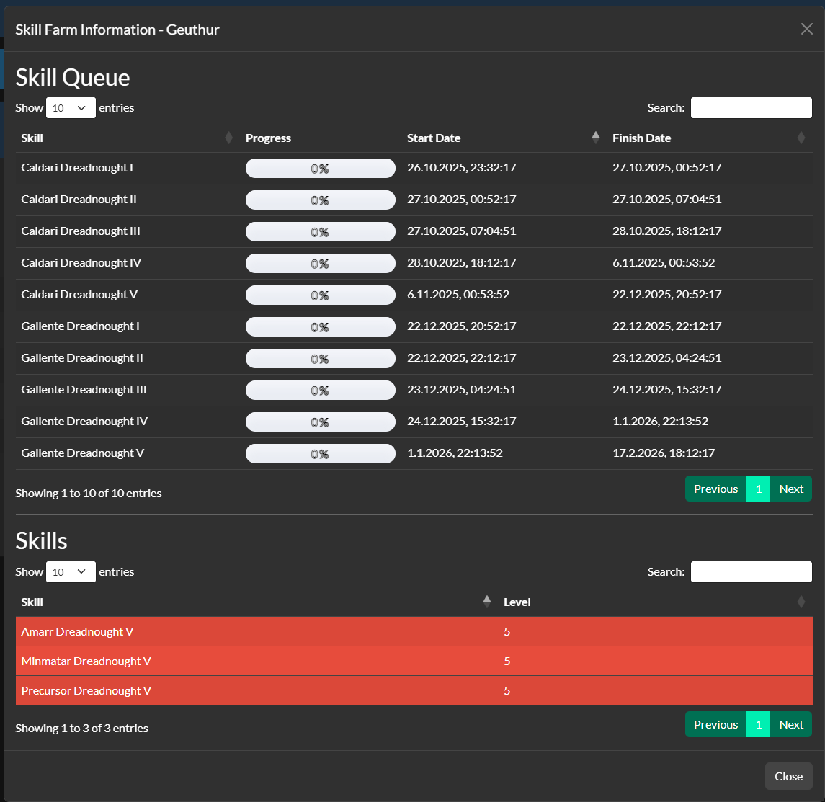Image resolution: width=825 pixels, height=802 pixels.
Task: Click the Level column sort icon
Action: [801, 602]
